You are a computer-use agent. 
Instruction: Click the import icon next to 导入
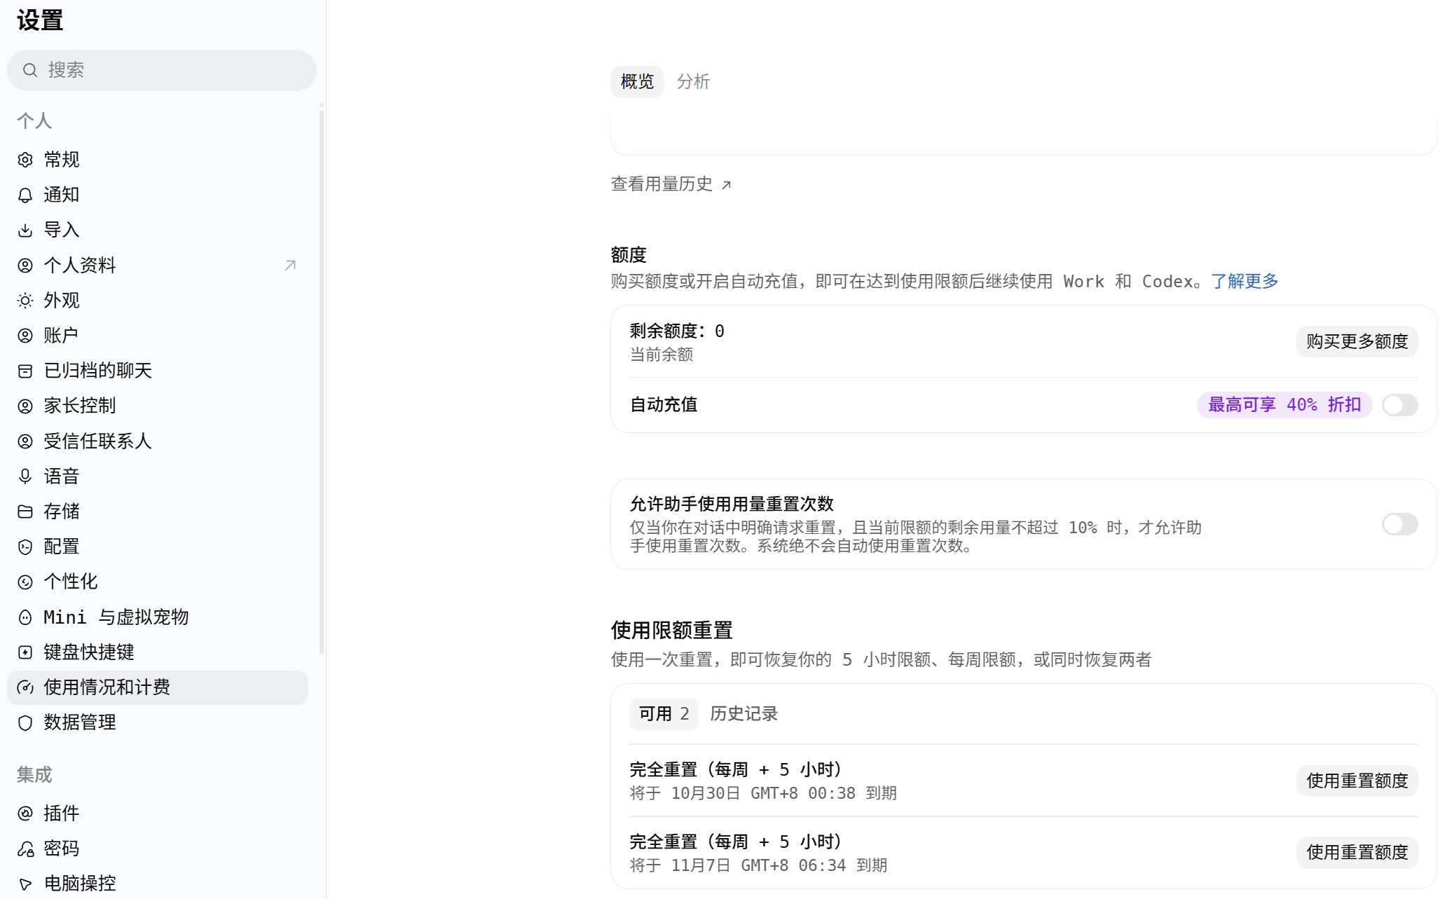pyautogui.click(x=25, y=230)
